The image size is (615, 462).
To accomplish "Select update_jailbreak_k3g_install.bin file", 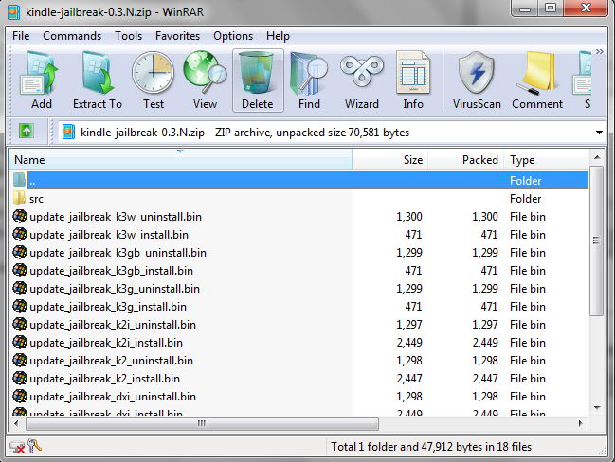I will (x=298, y=307).
